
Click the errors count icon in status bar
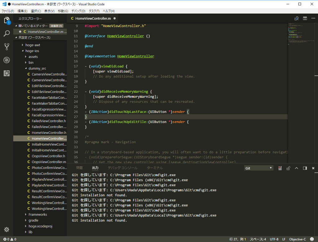(6, 239)
